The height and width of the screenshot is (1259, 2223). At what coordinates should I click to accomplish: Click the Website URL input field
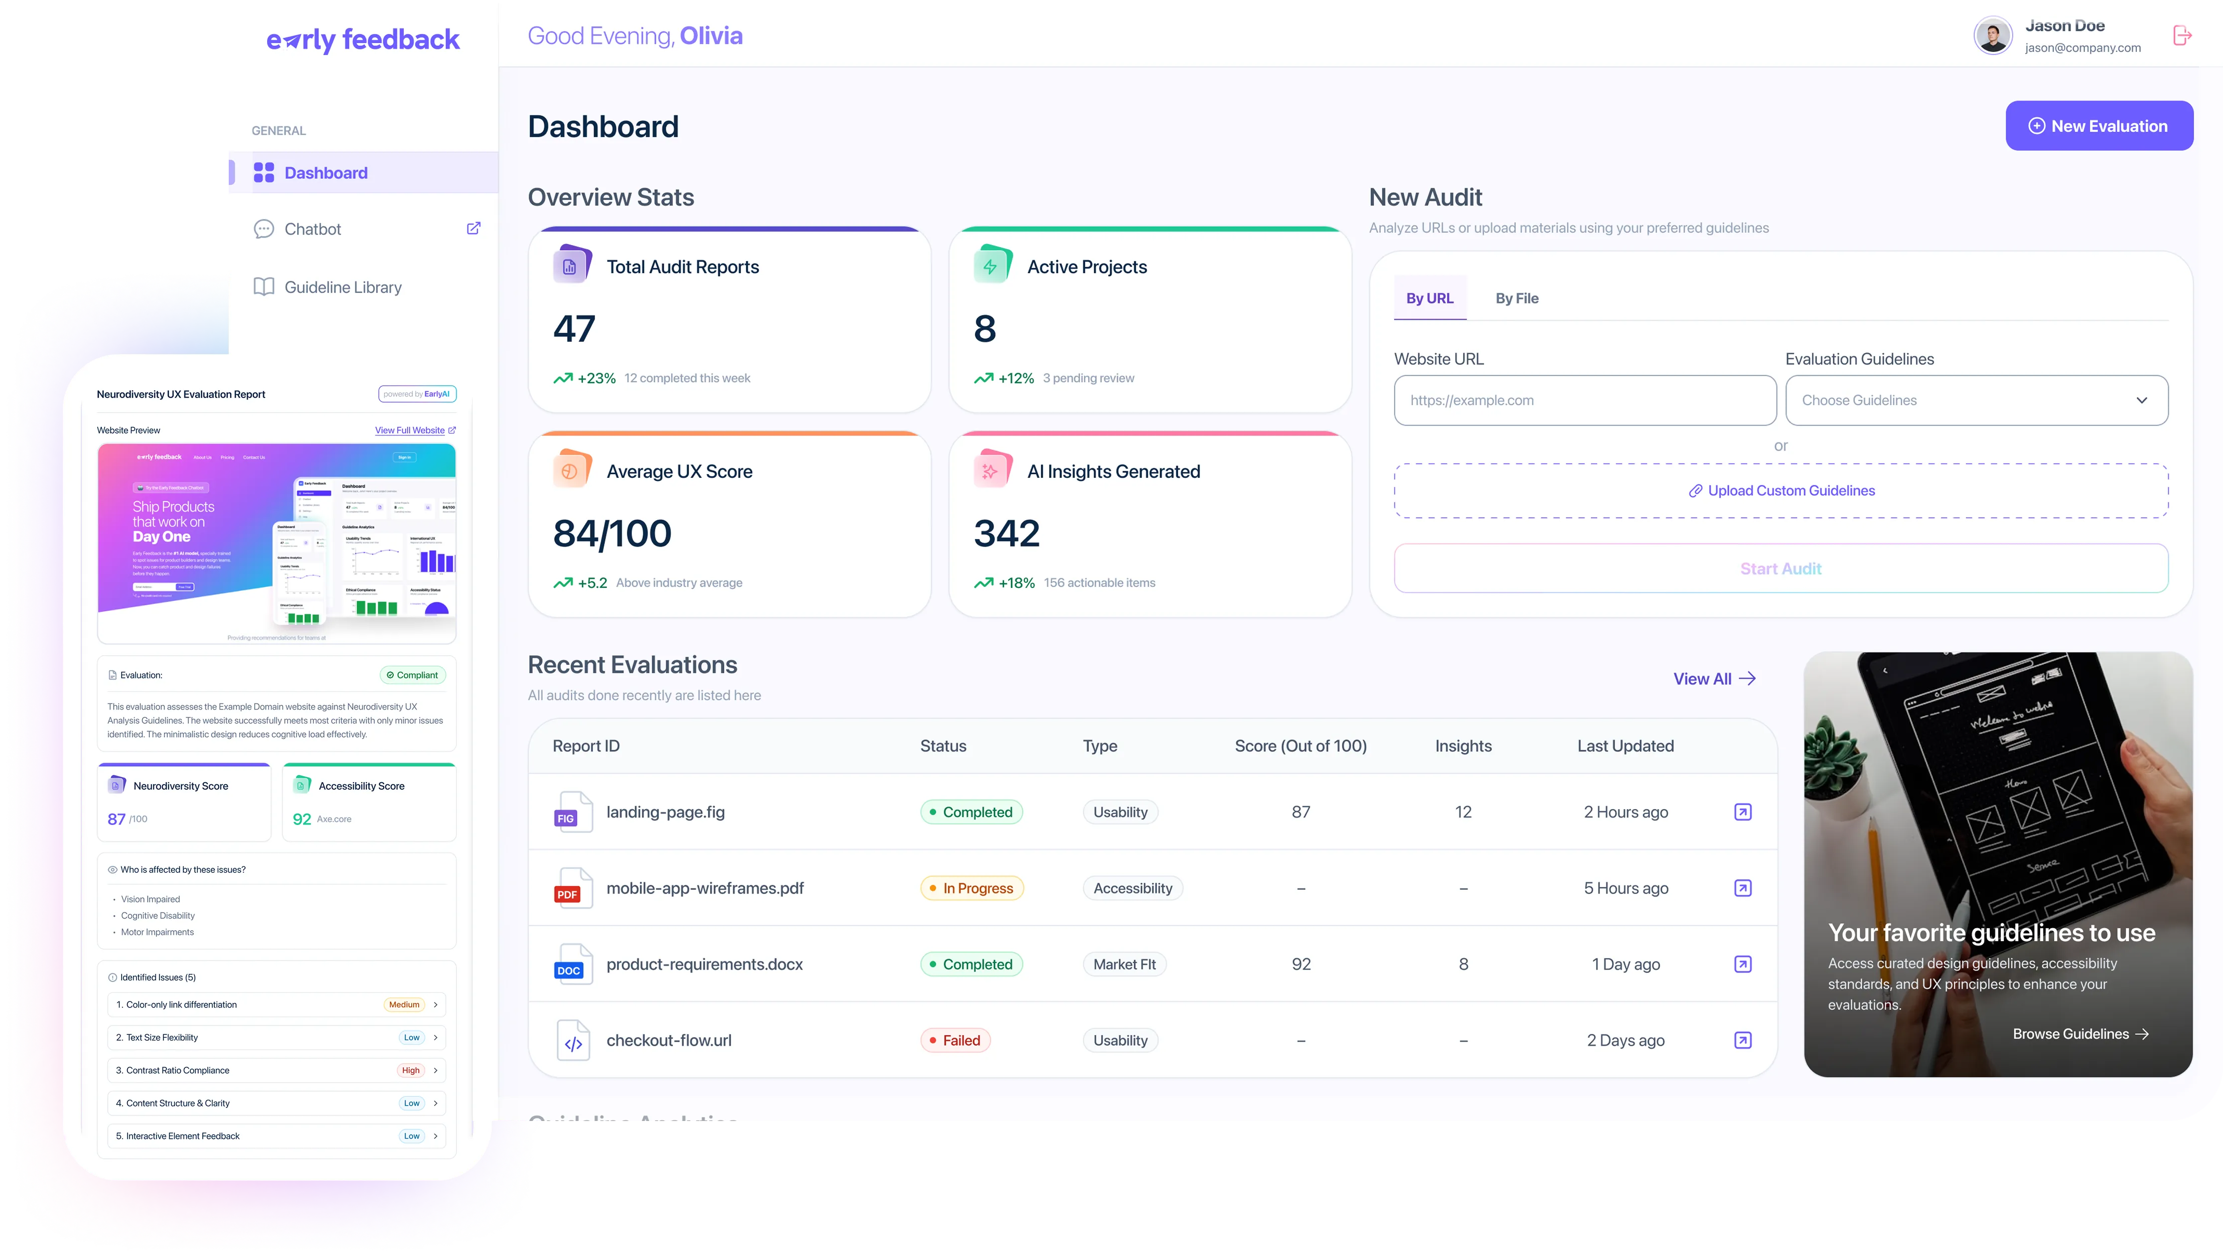click(x=1585, y=400)
